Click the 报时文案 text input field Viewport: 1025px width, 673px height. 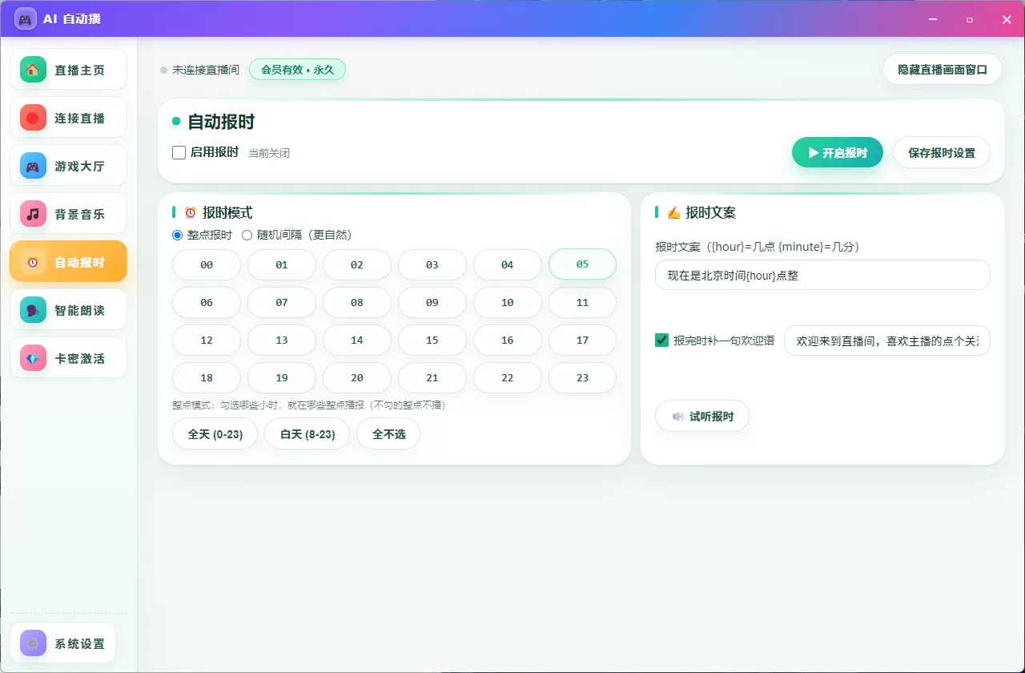822,275
